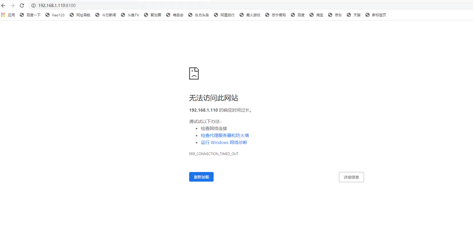Open the 唯品会 bookmark
473x237 pixels.
pos(175,15)
